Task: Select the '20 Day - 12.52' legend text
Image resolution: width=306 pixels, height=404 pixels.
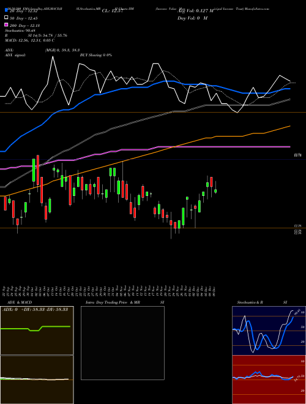Action: click(23, 11)
